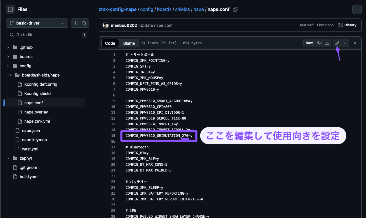366x218 pixels.
Task: Expand the zephyr folder chevron
Action: [8, 158]
